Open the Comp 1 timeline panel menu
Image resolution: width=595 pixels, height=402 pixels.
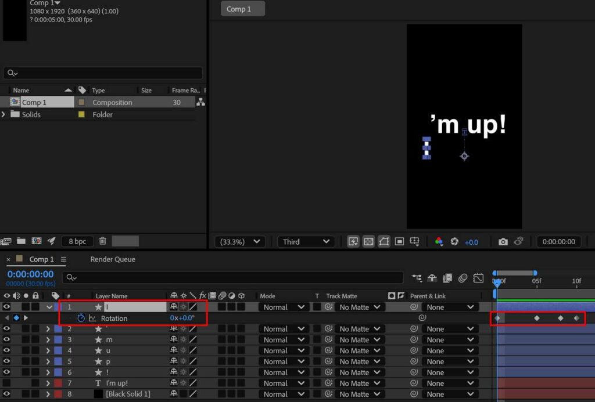coord(63,259)
